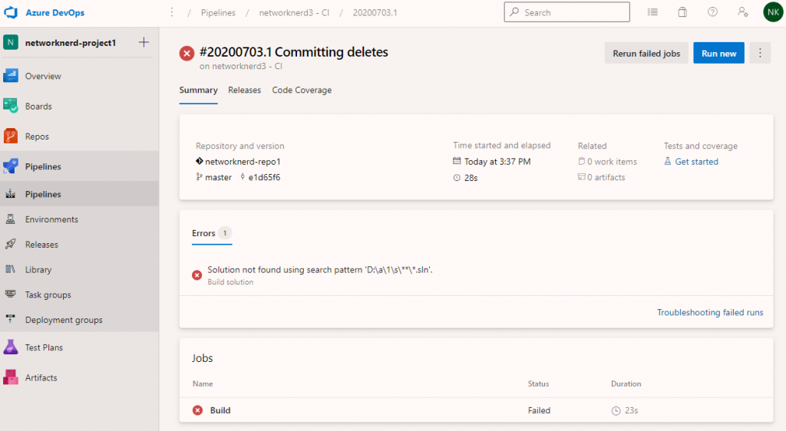Click the red error icon beside the error message
Image resolution: width=786 pixels, height=431 pixels.
(x=197, y=275)
